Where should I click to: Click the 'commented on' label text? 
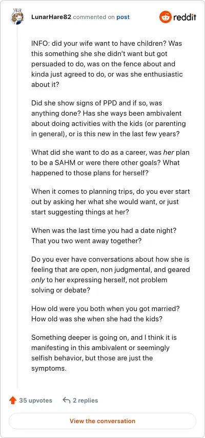[94, 17]
